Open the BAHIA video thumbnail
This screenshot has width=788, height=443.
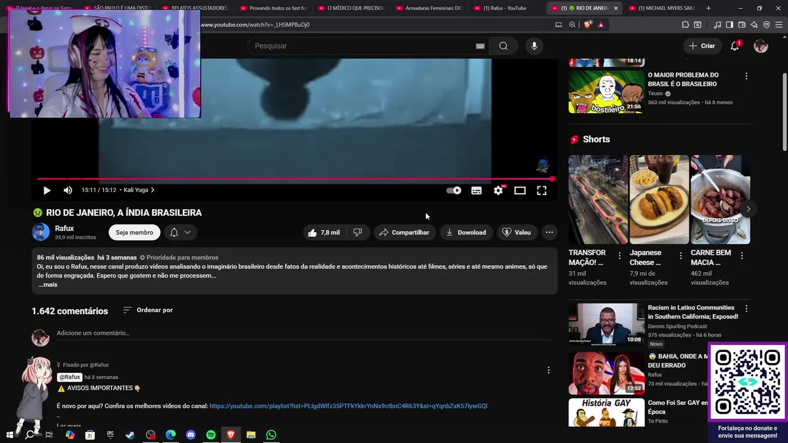coord(606,373)
